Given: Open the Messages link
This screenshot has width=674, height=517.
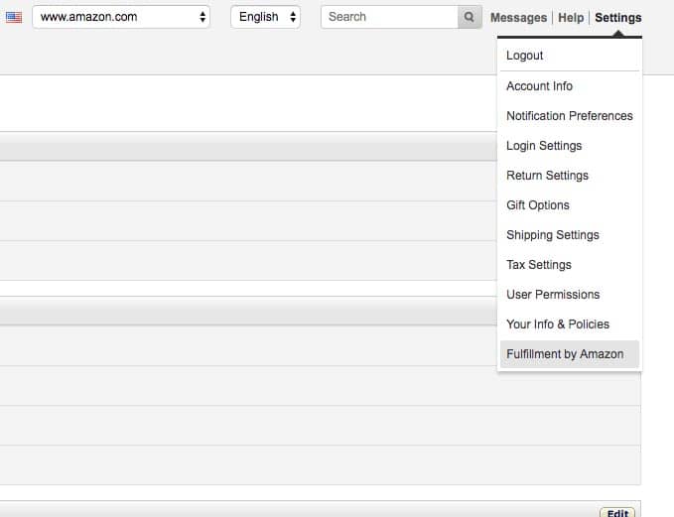Looking at the screenshot, I should click(x=518, y=18).
